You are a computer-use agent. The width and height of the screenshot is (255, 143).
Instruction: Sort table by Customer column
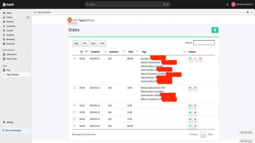(117, 52)
